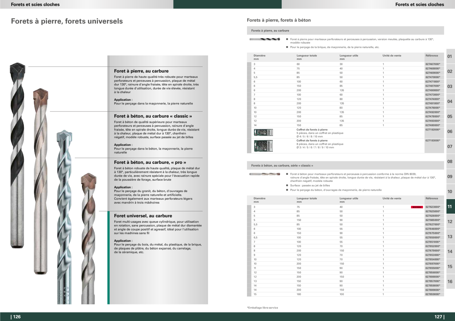Click the '*Emballage libre-service' footnote

[262, 308]
